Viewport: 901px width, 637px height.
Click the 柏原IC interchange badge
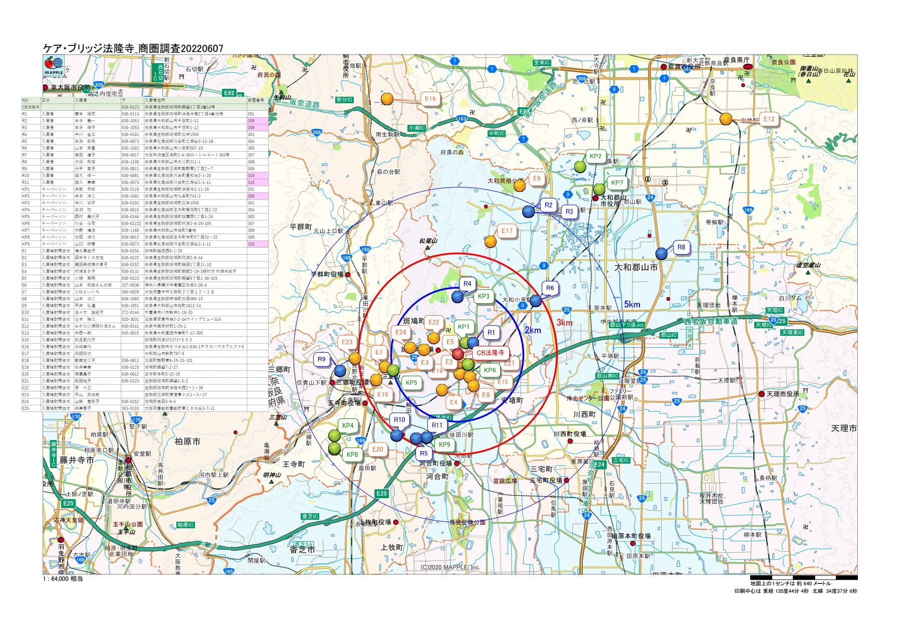pyautogui.click(x=185, y=525)
